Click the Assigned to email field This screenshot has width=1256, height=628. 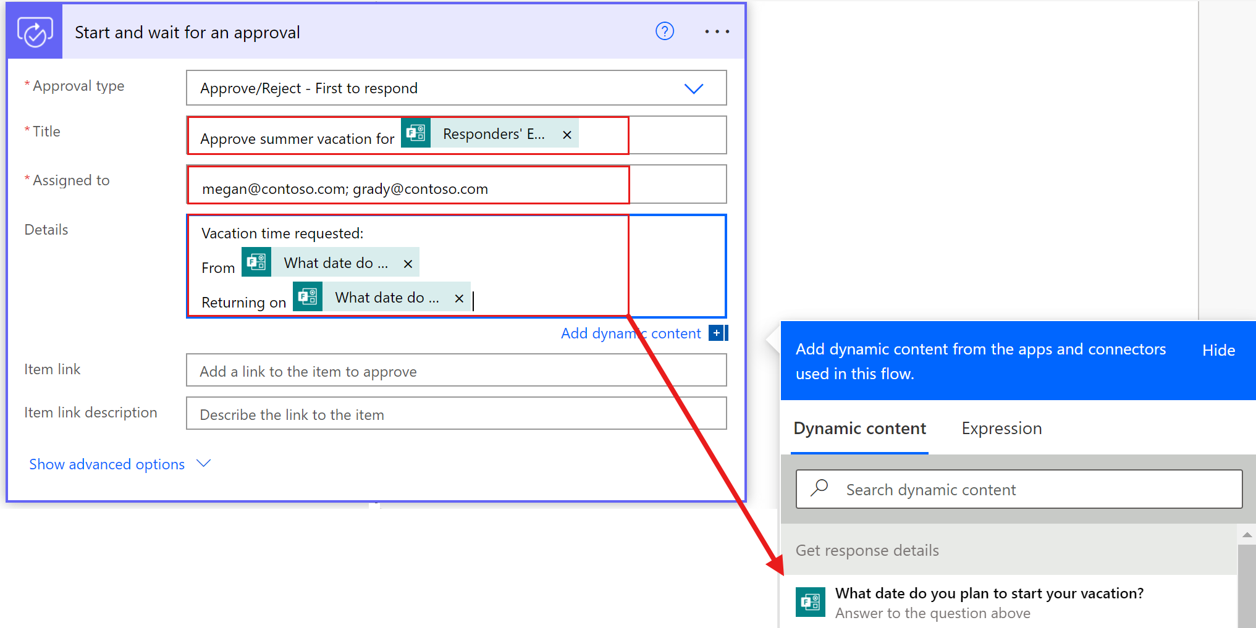(456, 184)
